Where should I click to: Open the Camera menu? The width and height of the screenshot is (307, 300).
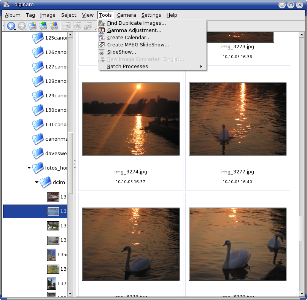126,15
